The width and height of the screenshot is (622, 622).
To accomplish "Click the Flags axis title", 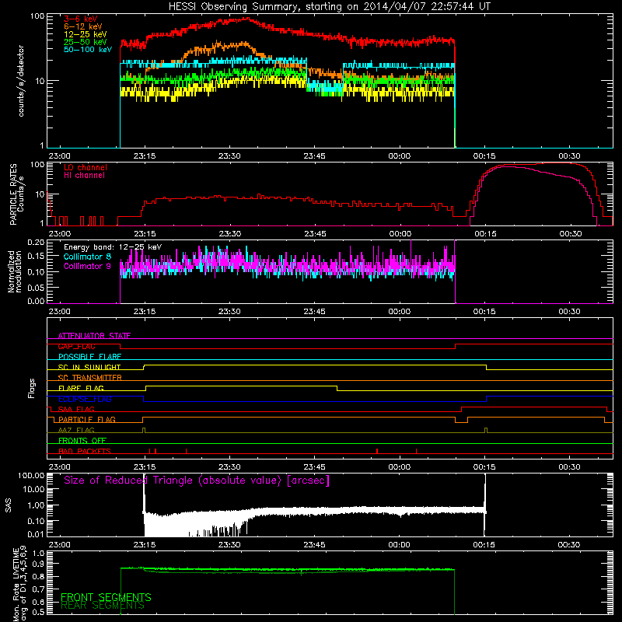I will 32,388.
